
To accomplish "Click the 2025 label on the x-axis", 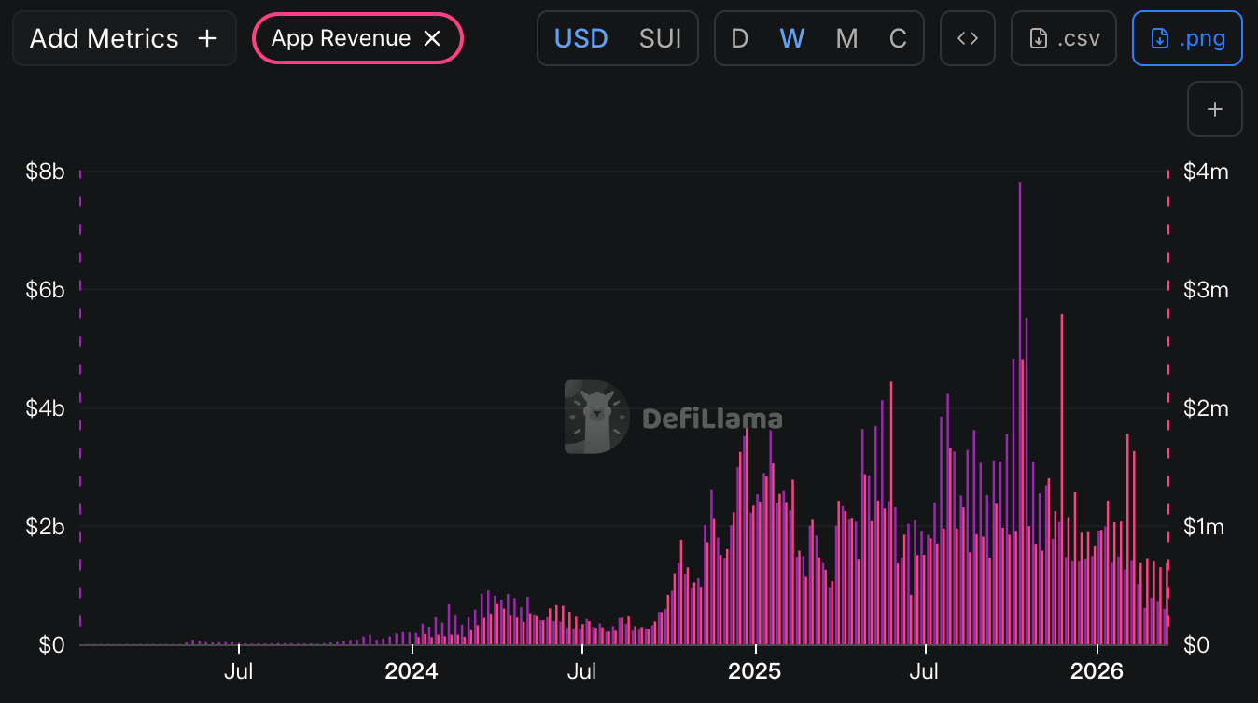I will [x=754, y=671].
